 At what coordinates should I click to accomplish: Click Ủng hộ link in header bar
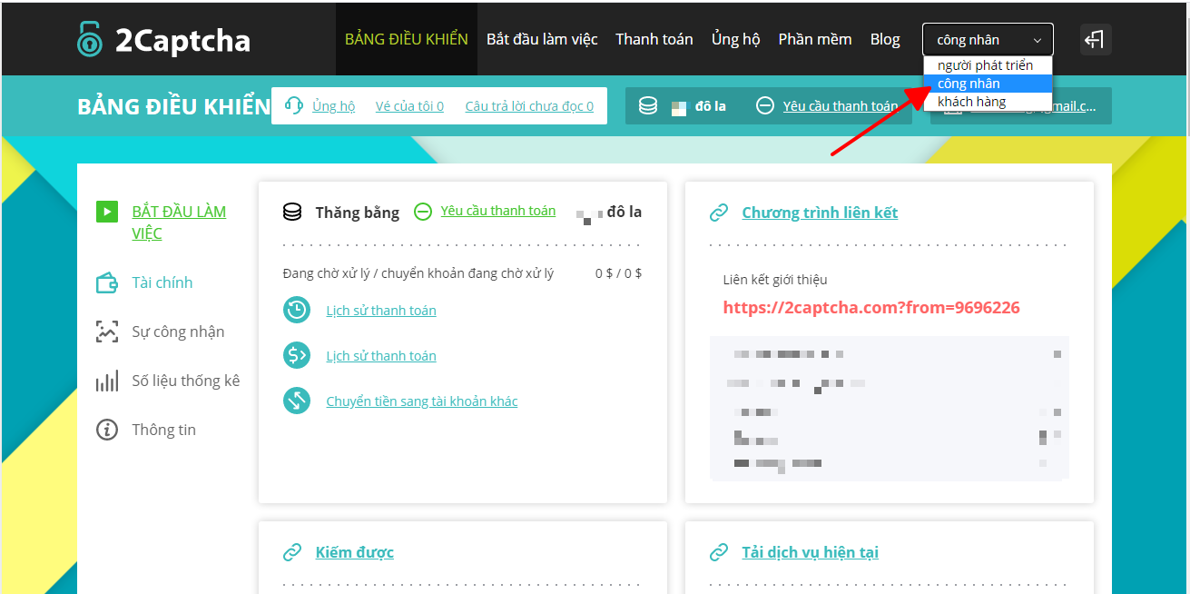tap(334, 106)
